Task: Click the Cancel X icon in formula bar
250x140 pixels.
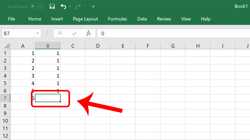Action: pos(60,33)
